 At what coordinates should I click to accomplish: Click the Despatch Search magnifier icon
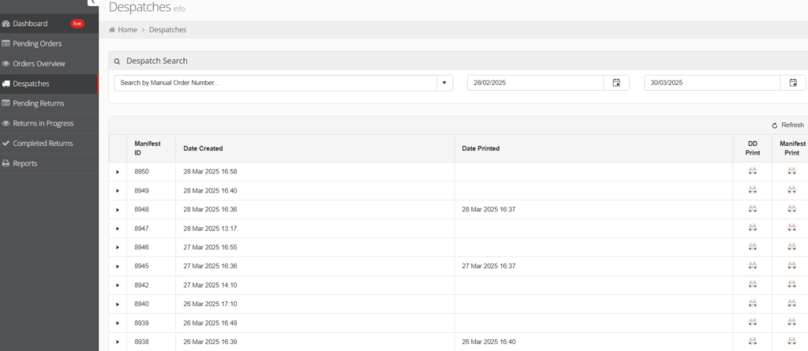117,62
